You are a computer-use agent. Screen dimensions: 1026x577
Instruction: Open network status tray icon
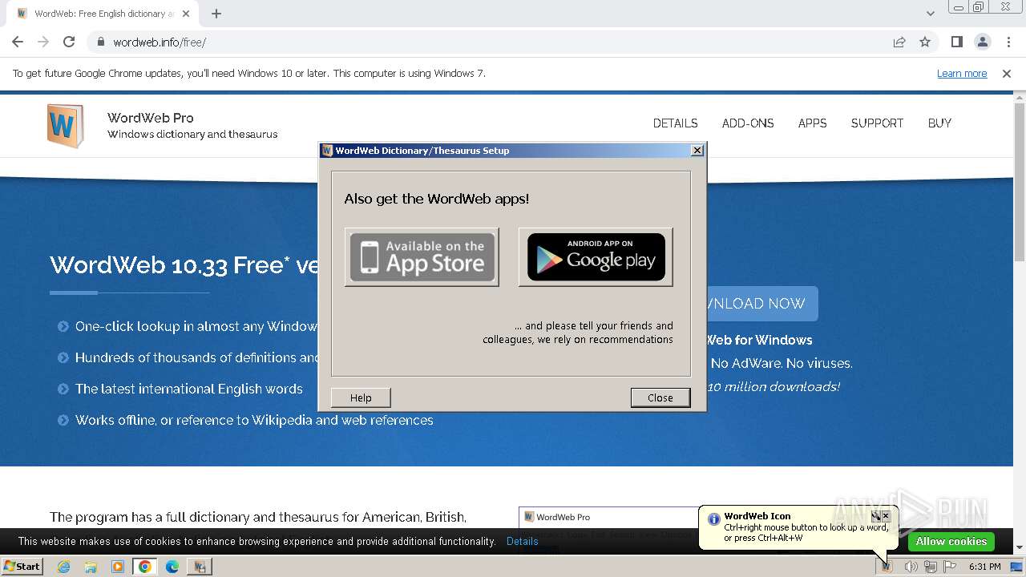click(x=931, y=567)
